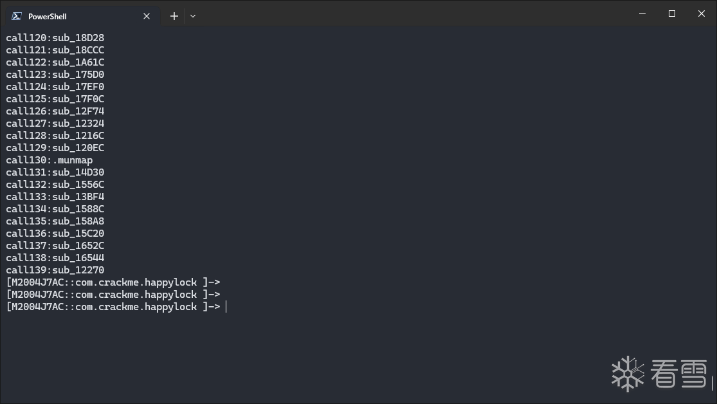717x404 pixels.
Task: Click the 看雪 watermark text
Action: click(679, 373)
